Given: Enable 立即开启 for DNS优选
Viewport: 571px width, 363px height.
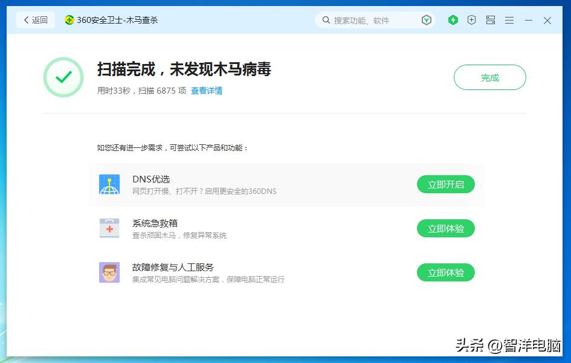Looking at the screenshot, I should click(x=445, y=184).
